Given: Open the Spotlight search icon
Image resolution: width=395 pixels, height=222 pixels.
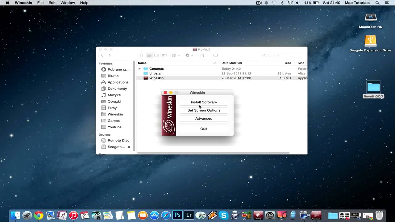Looking at the screenshot, I should pos(377,3).
